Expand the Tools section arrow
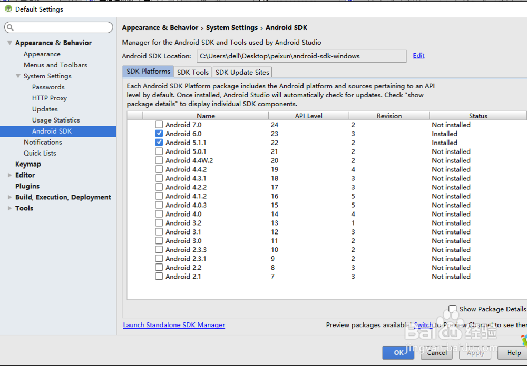 pyautogui.click(x=9, y=208)
